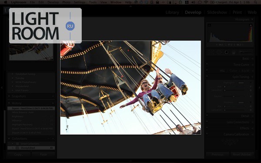This screenshot has height=163, width=261.
Task: Expand the User Presets folder
Action: click(x=13, y=90)
